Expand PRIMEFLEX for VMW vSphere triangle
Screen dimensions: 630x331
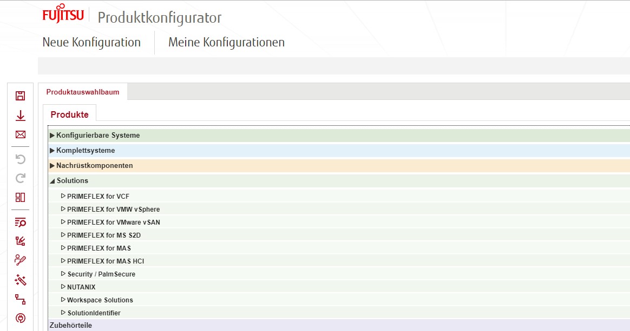pos(63,209)
